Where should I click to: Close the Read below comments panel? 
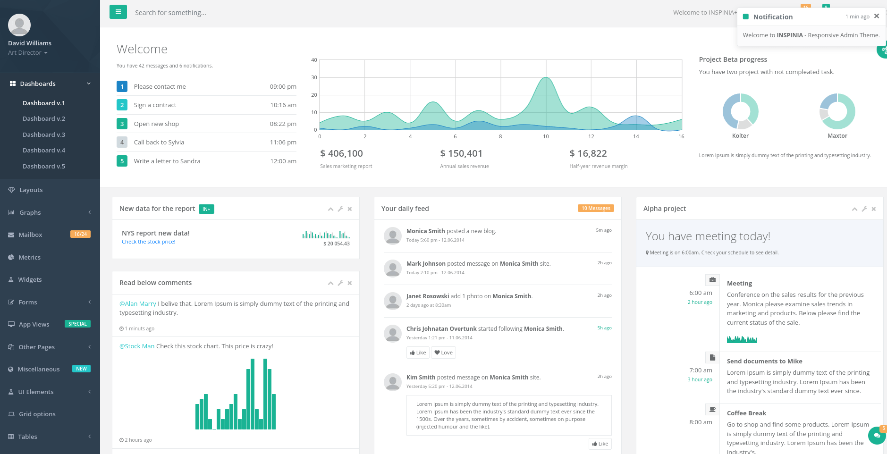click(x=350, y=283)
